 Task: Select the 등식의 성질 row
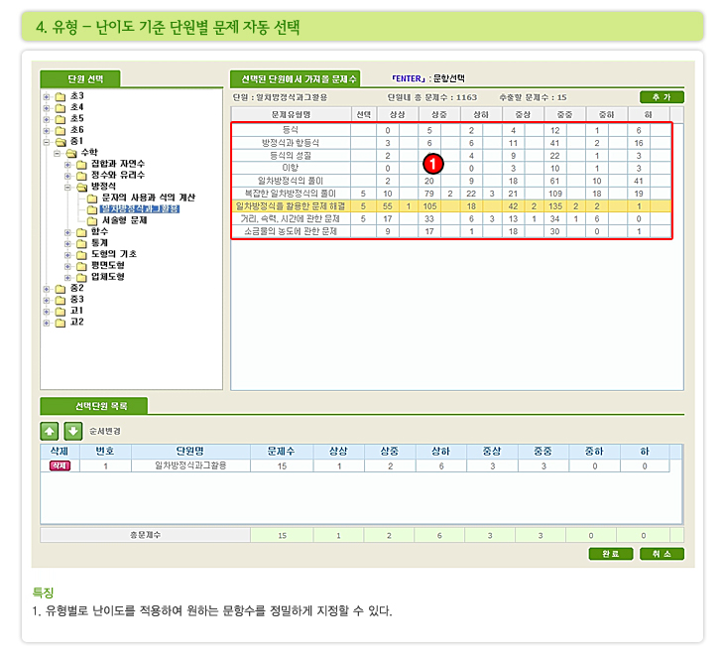(451, 156)
